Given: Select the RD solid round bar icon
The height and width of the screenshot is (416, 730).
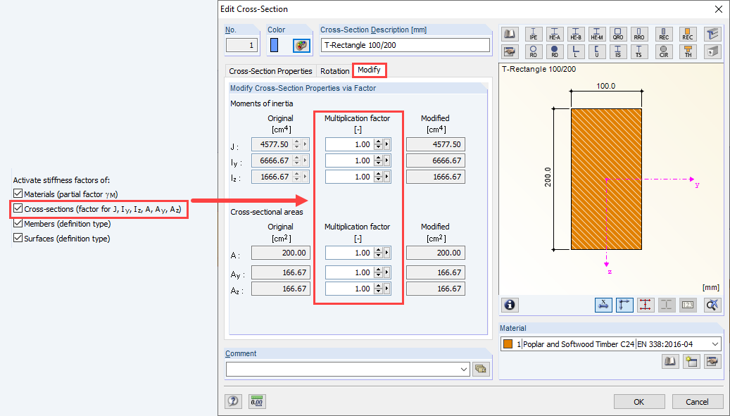Looking at the screenshot, I should [555, 51].
